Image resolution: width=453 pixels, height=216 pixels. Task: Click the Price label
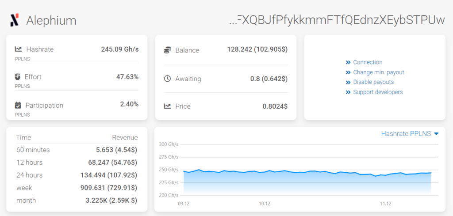(x=183, y=106)
